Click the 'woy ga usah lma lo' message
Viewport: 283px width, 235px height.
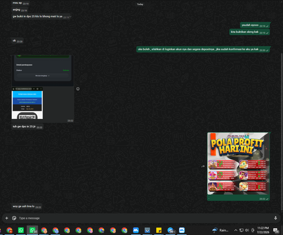27,207
